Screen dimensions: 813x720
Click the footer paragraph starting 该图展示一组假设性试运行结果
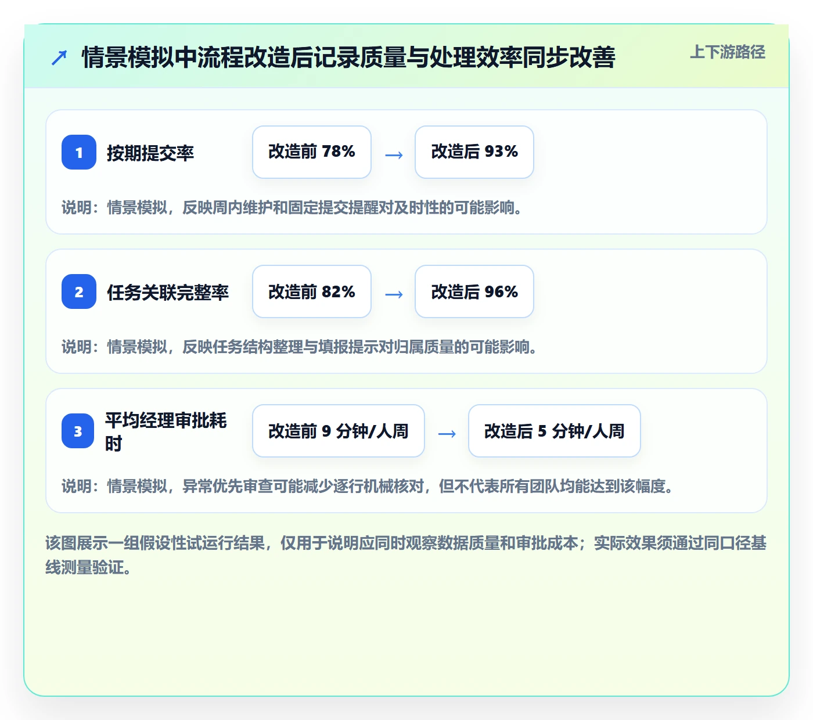coord(406,555)
